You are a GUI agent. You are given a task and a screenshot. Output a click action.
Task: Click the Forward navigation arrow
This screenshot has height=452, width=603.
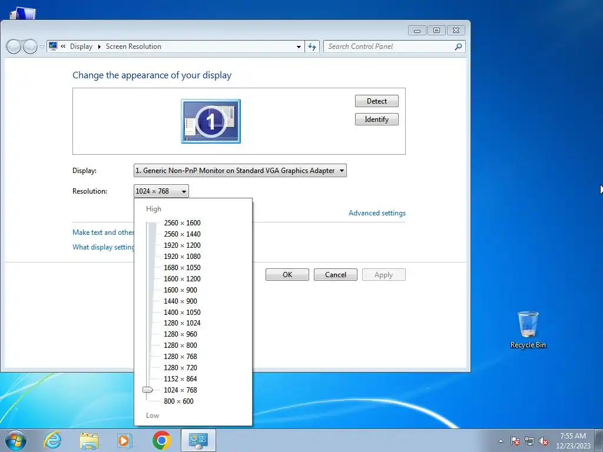point(30,46)
